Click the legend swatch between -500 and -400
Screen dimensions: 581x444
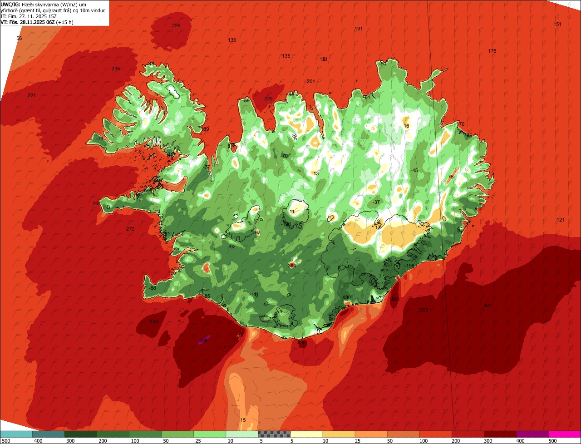pyautogui.click(x=16, y=434)
